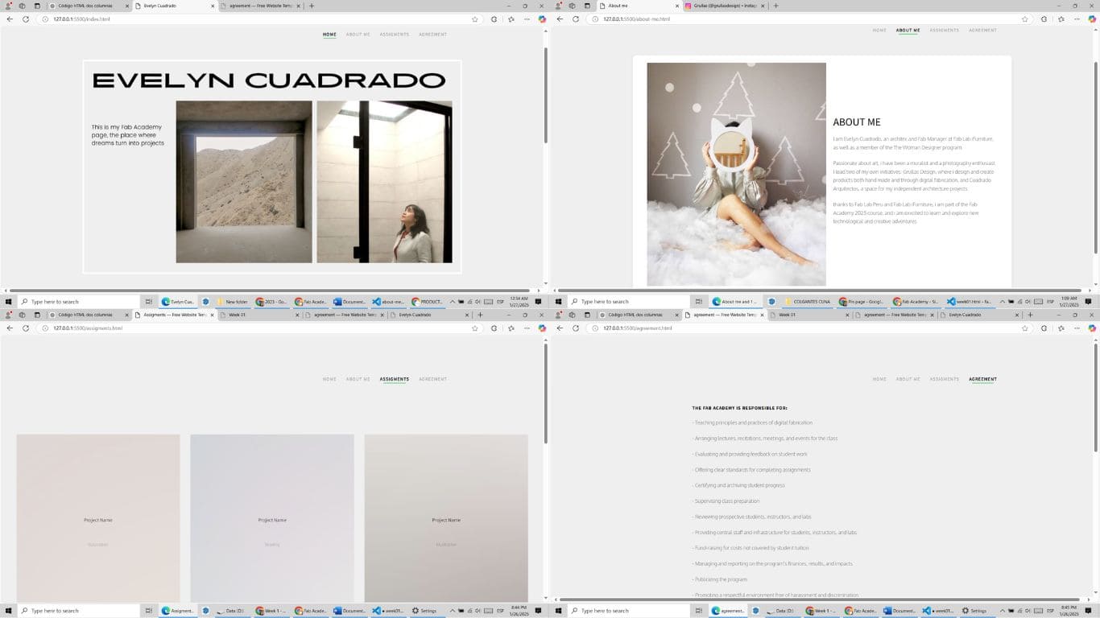
Task: Open Settings taskbar item under assignments.html window
Action: pos(427,611)
